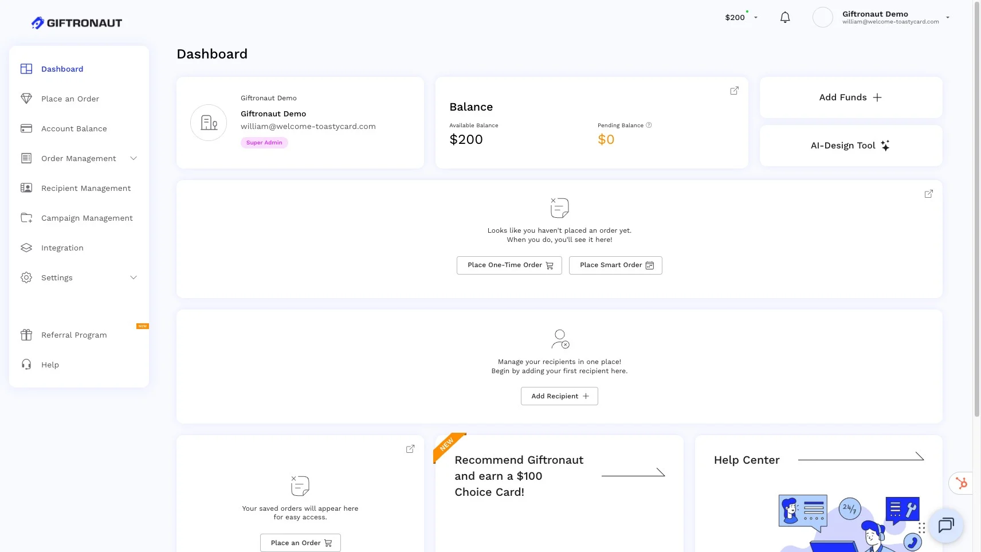This screenshot has height=552, width=981.
Task: Click Place One-Time Order button
Action: click(x=509, y=265)
